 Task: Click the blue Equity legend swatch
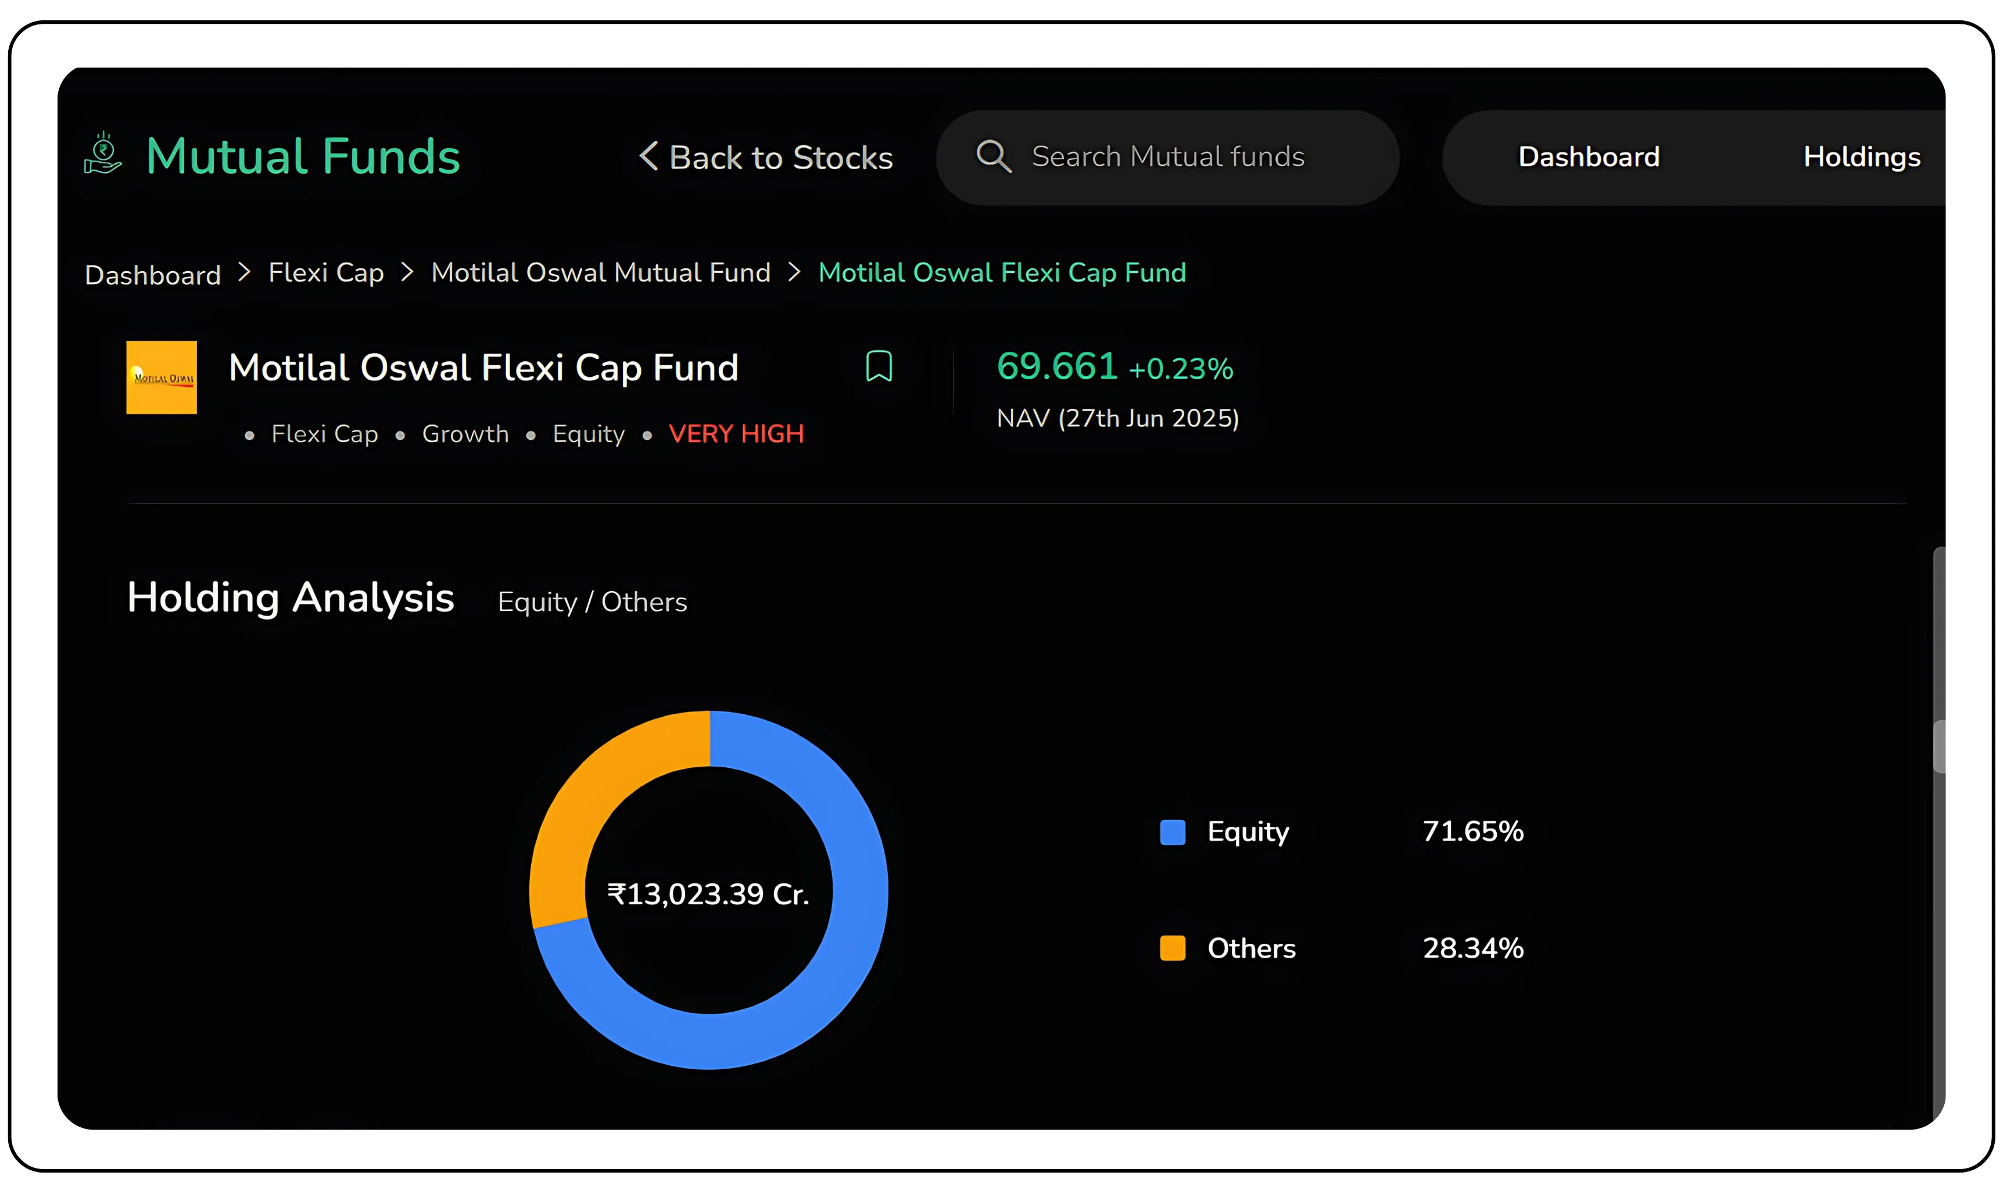coord(1172,832)
